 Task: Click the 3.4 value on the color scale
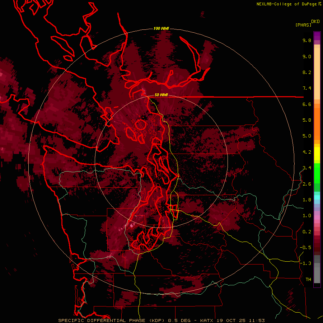(307, 168)
